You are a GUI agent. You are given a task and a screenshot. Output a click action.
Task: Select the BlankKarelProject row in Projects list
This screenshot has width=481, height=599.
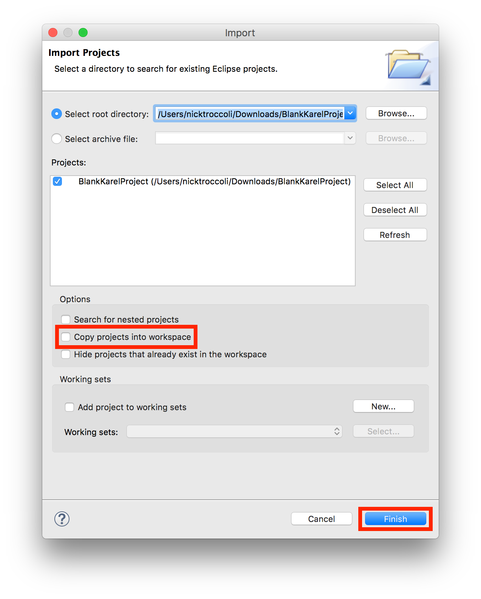(x=203, y=181)
